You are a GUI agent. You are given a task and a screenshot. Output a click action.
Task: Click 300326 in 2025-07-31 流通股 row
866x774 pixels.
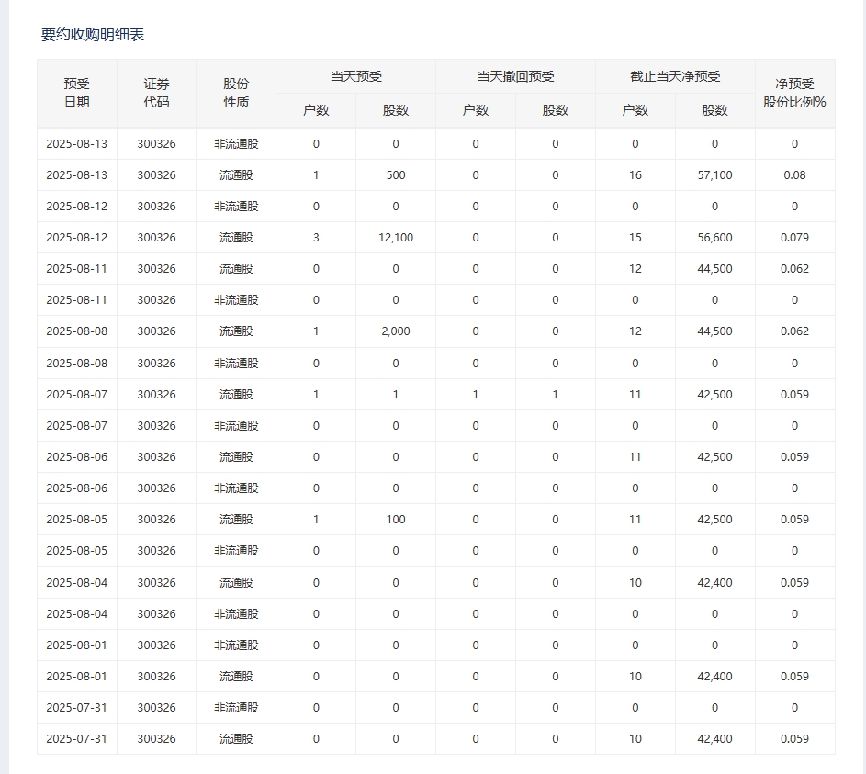click(156, 739)
